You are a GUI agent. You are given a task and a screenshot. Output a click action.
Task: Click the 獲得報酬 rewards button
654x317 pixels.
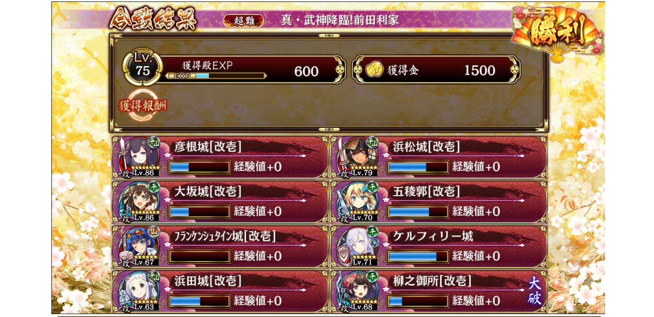(143, 105)
